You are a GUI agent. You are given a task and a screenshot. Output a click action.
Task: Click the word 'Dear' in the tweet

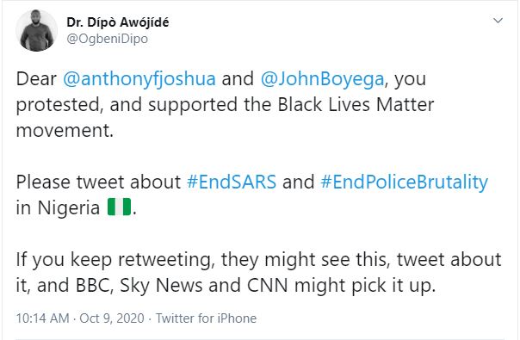36,79
